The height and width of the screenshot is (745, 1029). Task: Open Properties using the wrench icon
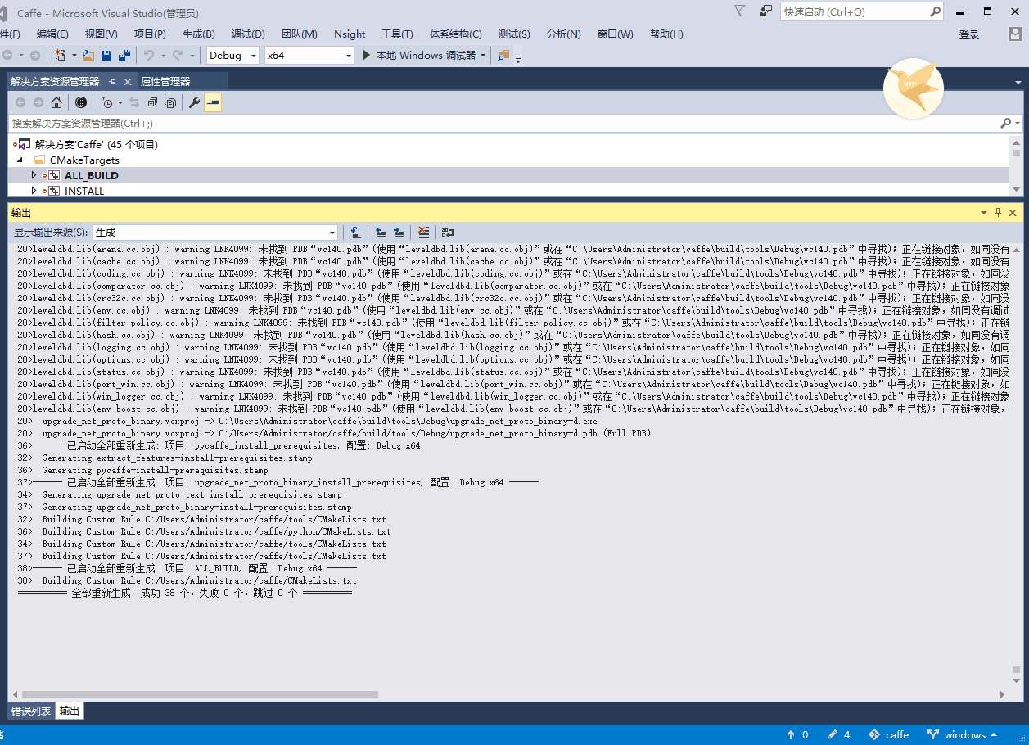pyautogui.click(x=192, y=102)
